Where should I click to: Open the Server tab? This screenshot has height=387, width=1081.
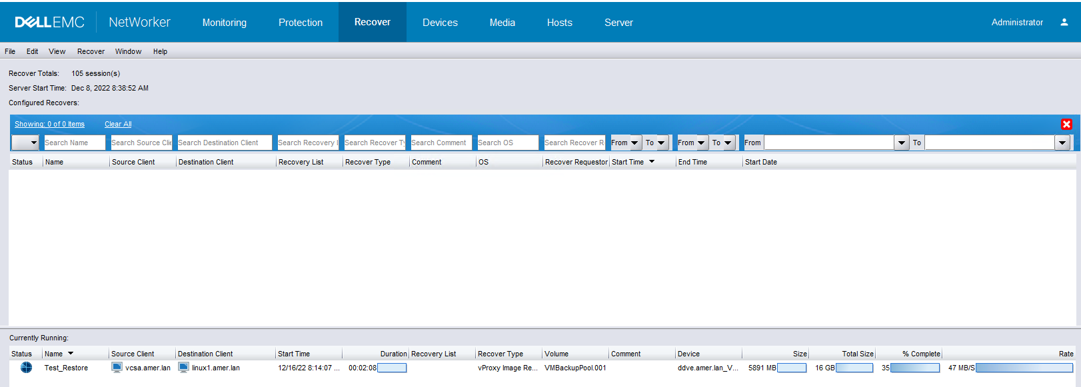618,23
